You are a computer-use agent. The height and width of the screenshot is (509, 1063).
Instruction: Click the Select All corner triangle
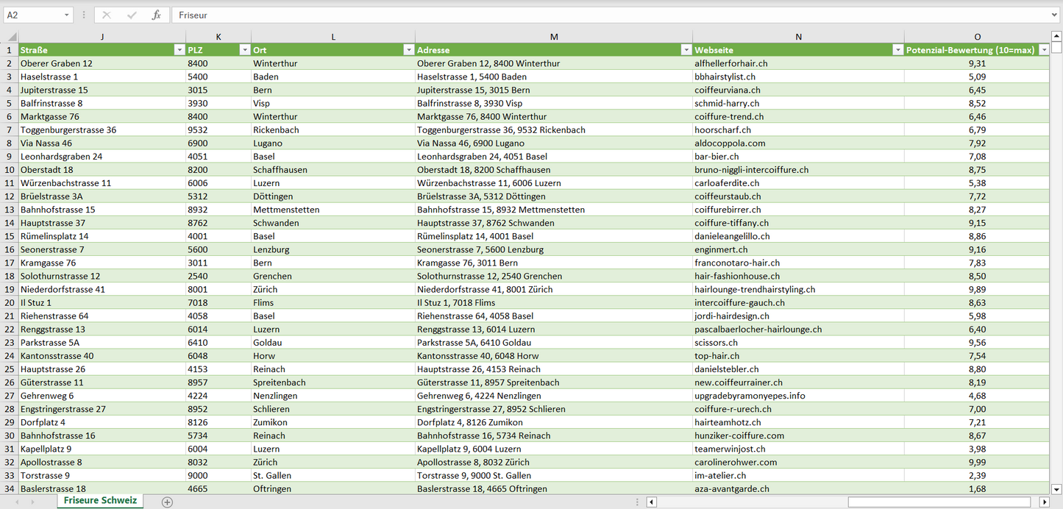click(x=12, y=37)
